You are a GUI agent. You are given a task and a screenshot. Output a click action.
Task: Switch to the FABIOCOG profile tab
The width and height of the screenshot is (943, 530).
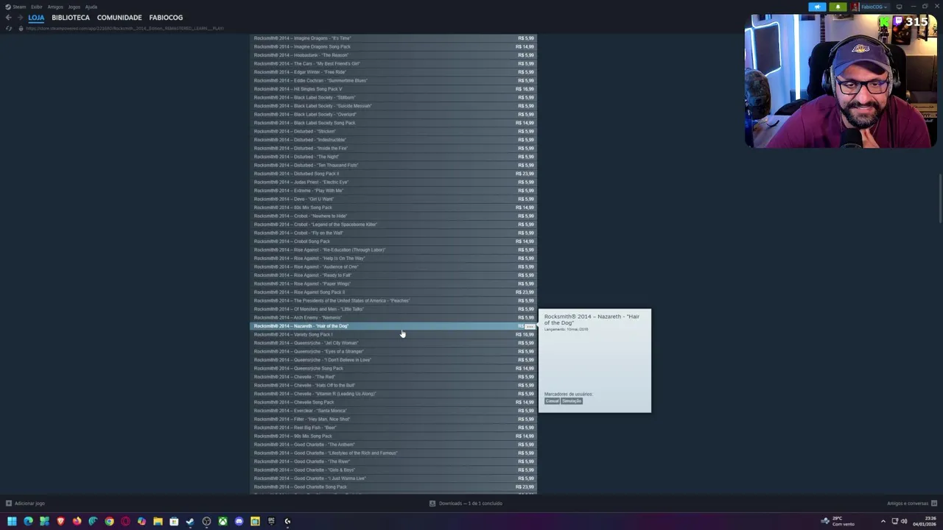click(x=166, y=18)
